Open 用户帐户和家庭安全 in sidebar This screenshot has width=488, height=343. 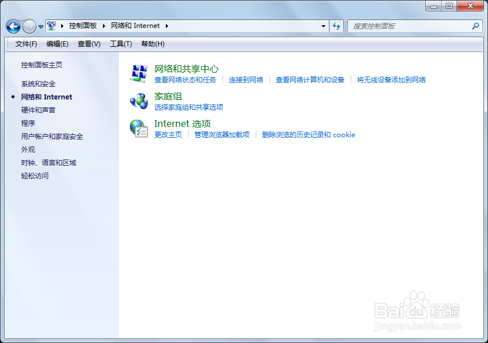(x=52, y=137)
